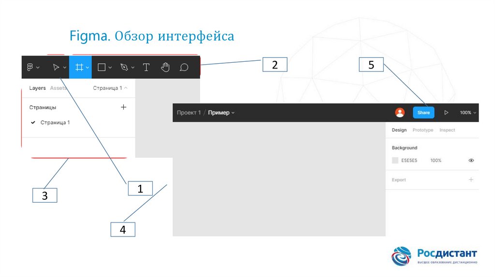Expand the main menu chevron
Screen dimensions: 495x277
38,68
